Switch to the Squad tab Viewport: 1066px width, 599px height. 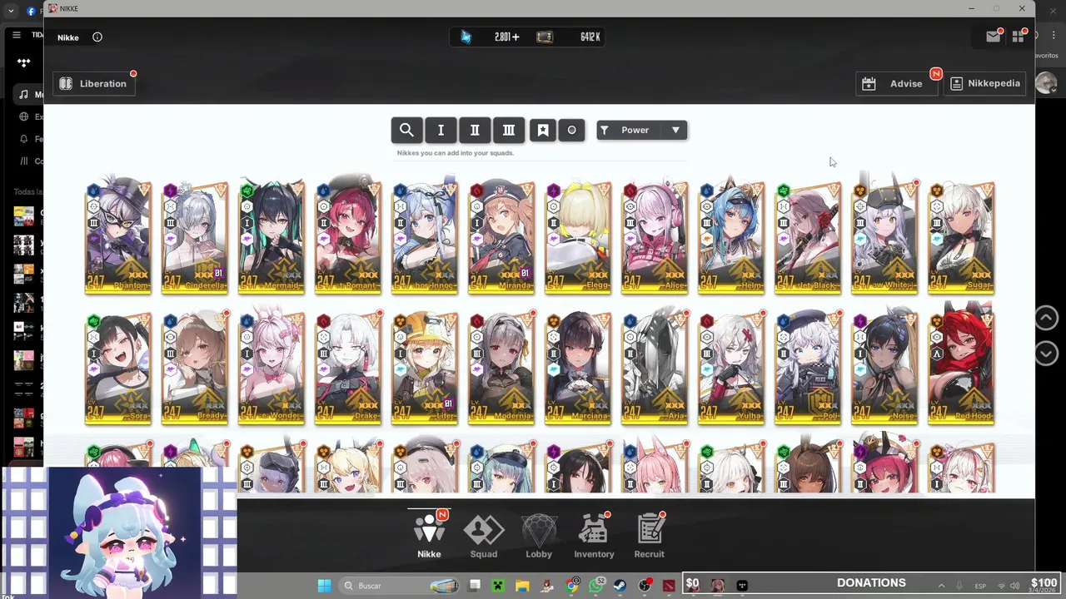484,534
